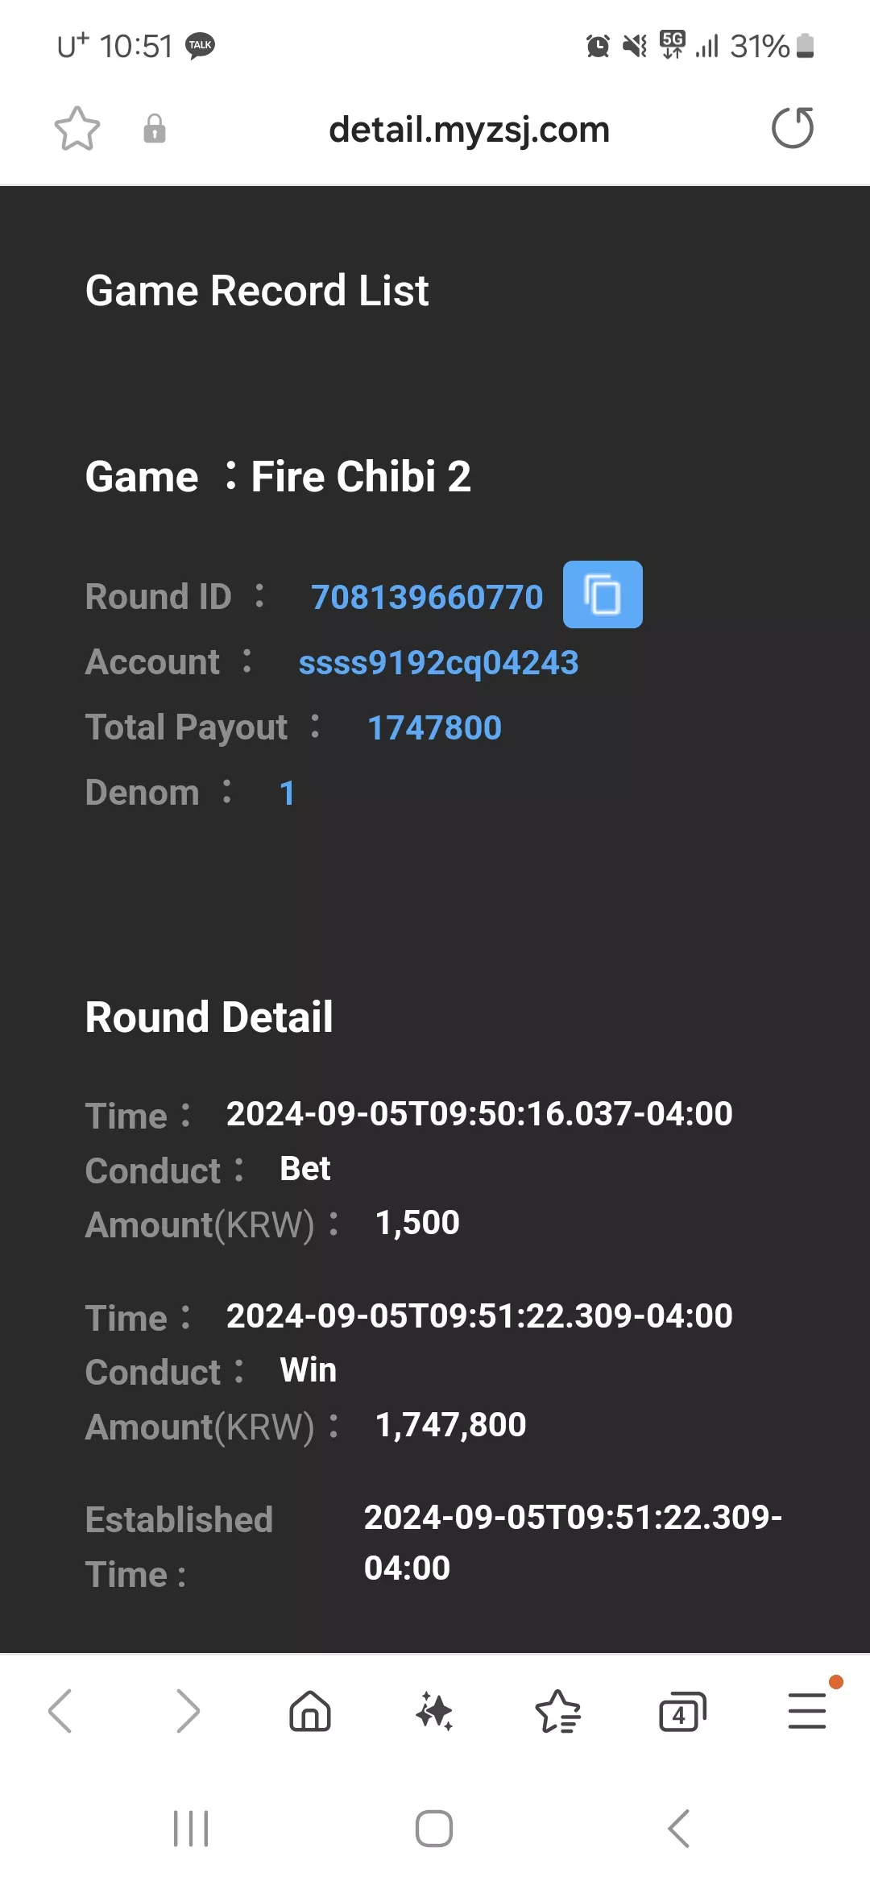Viewport: 870px width, 1885px height.
Task: Go forward with the browser forward arrow
Action: click(x=187, y=1710)
